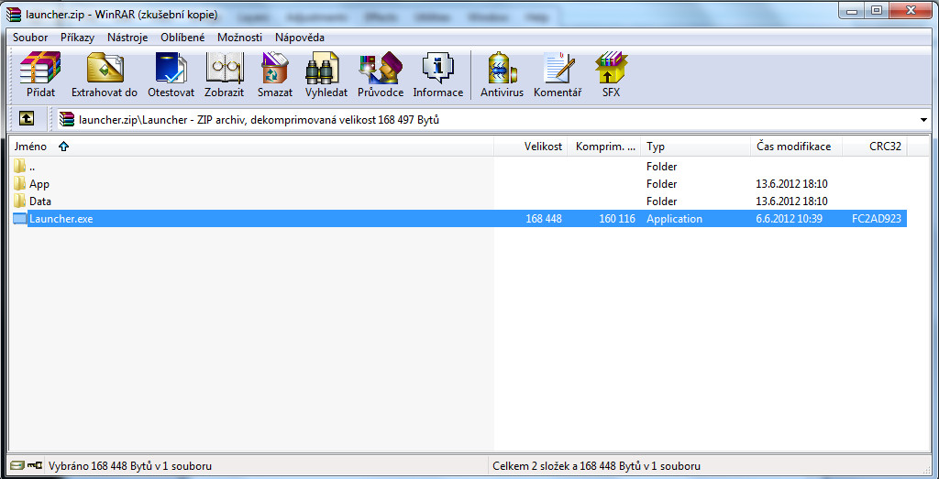939x479 pixels.
Task: Click Launcher.exe date 6.6.2012 10:39
Action: click(790, 219)
